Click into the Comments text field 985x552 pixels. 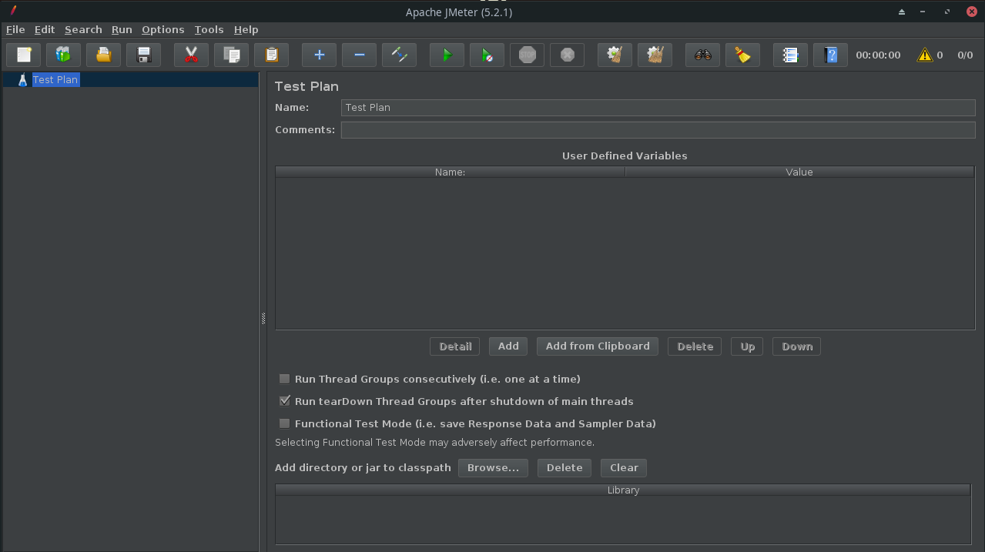[x=658, y=130]
